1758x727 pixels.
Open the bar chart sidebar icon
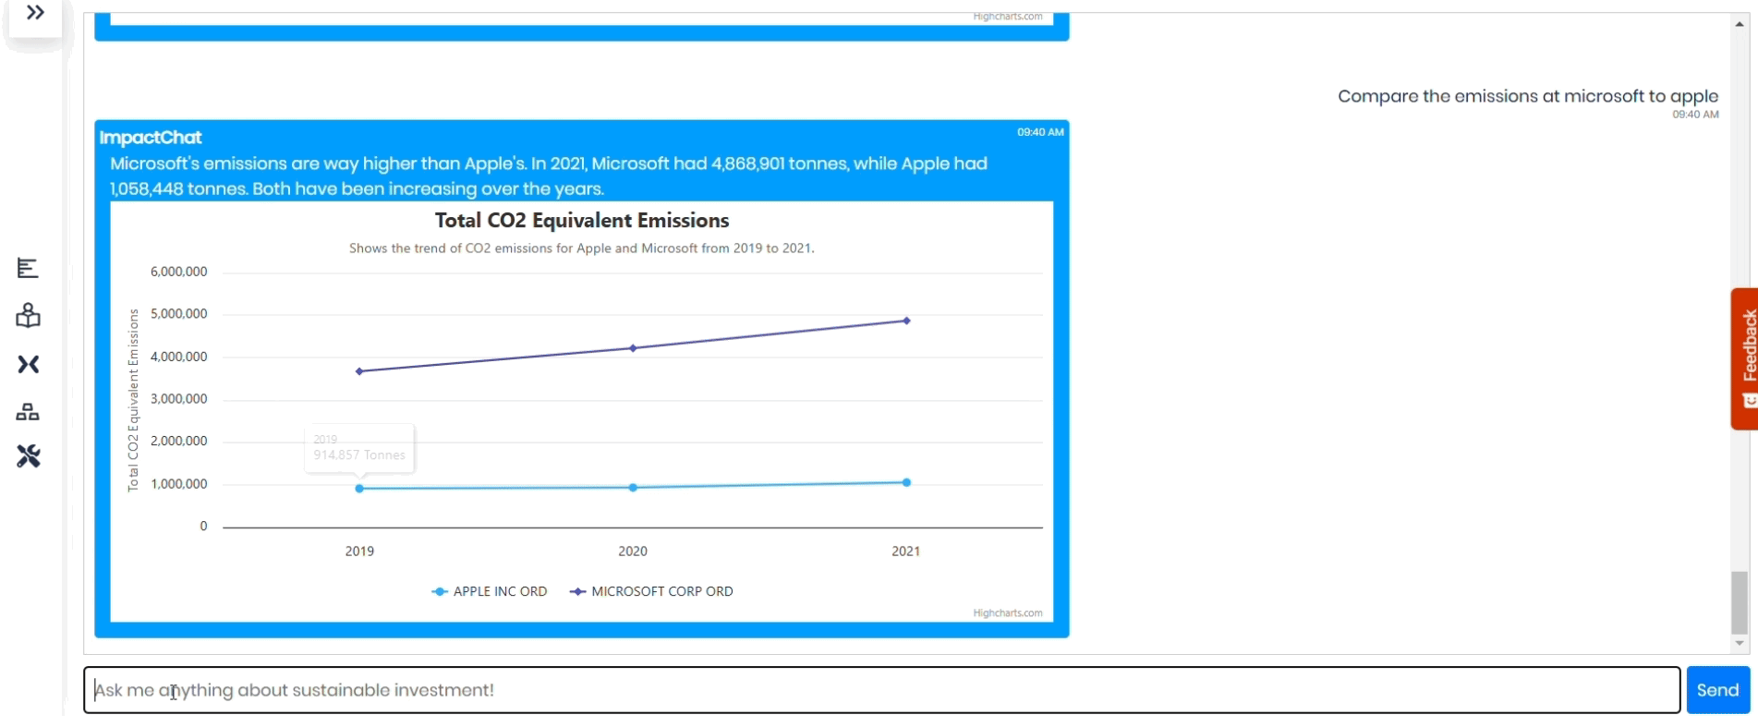tap(28, 268)
